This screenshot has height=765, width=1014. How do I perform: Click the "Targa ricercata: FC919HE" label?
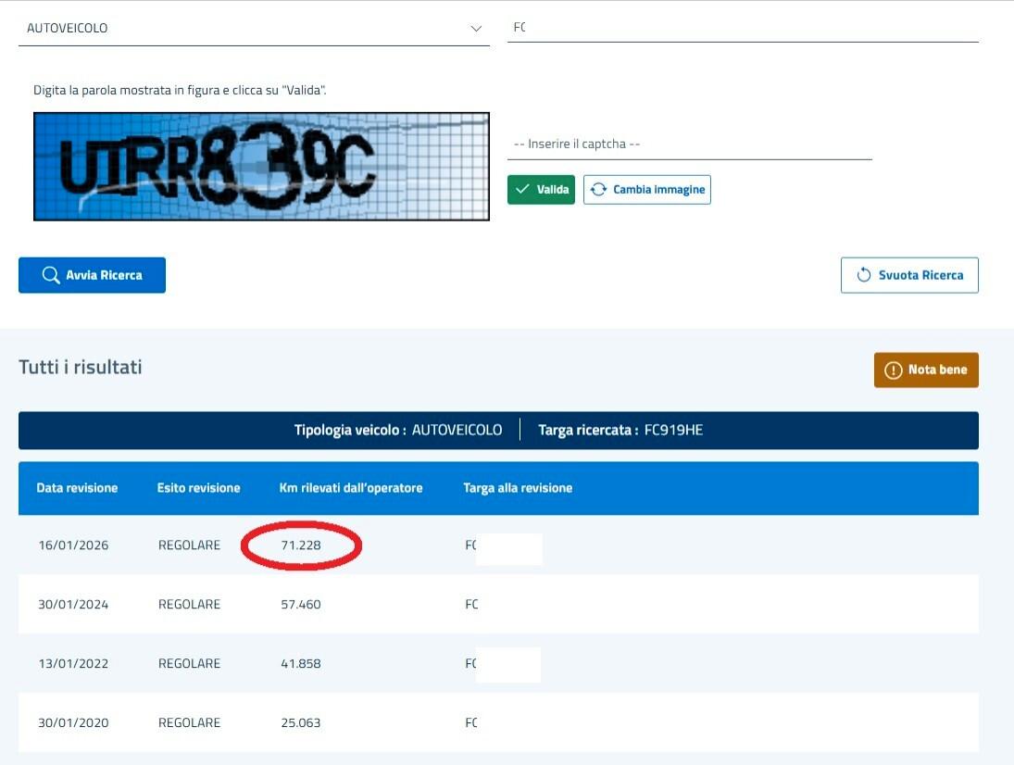[620, 430]
